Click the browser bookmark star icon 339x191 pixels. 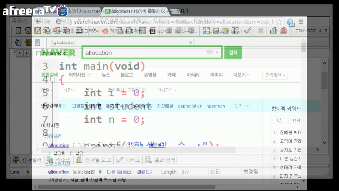[279, 22]
